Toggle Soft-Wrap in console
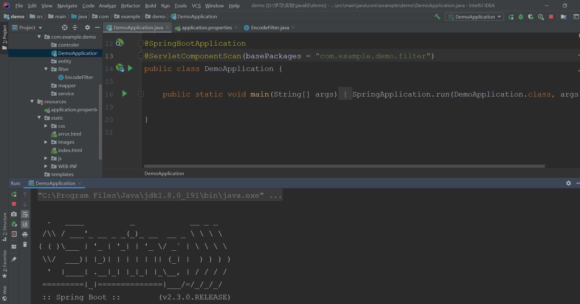Screen dimensions: 580x304 click(25, 214)
